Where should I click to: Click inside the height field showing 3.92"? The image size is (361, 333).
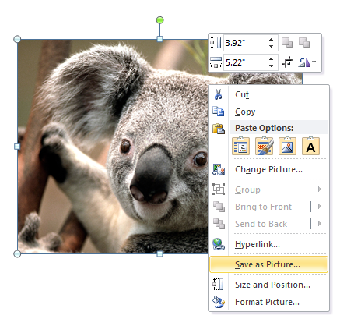[245, 43]
